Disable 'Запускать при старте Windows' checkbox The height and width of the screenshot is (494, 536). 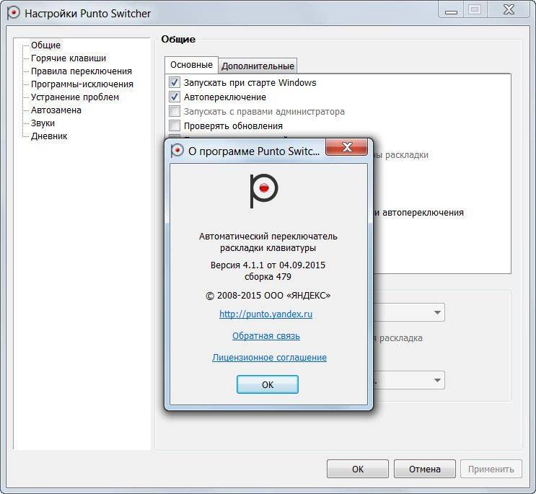[175, 82]
